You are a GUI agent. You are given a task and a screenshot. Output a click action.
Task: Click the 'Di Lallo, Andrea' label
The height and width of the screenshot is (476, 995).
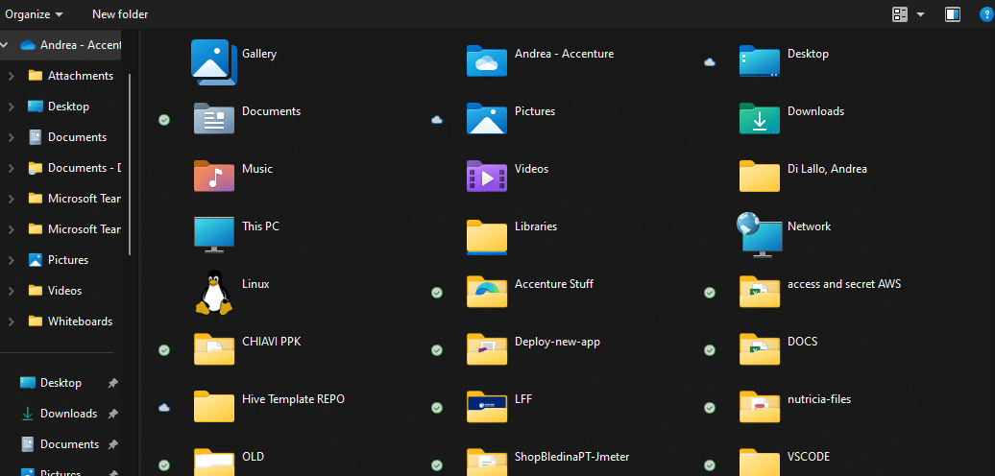click(827, 169)
